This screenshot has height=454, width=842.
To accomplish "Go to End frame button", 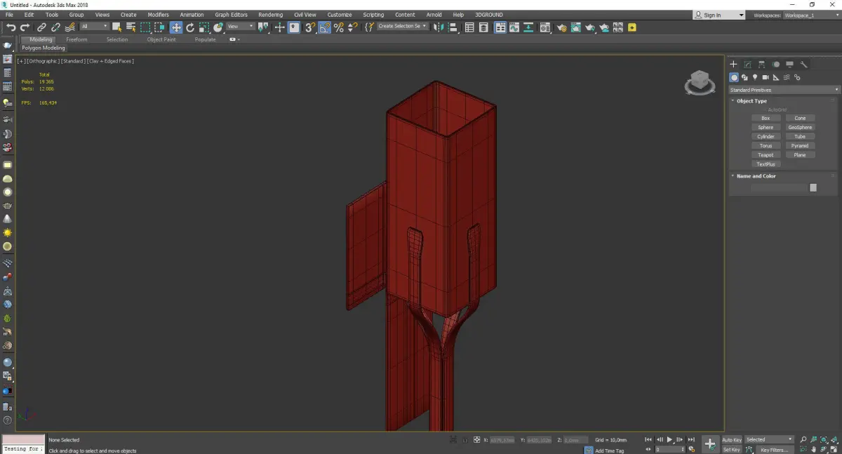I will pos(692,440).
